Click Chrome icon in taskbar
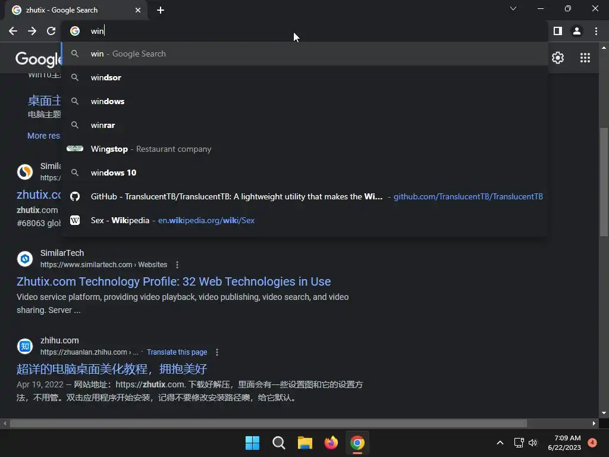609x457 pixels. pyautogui.click(x=357, y=443)
